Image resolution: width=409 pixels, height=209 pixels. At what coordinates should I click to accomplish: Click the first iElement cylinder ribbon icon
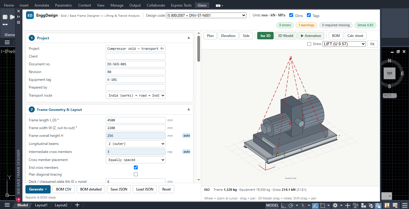(x=5, y=17)
